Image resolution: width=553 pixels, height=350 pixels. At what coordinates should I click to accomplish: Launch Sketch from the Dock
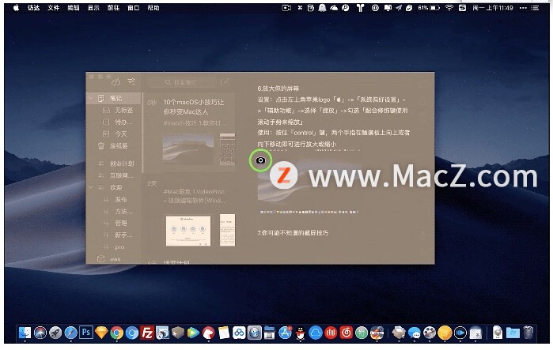(x=101, y=333)
